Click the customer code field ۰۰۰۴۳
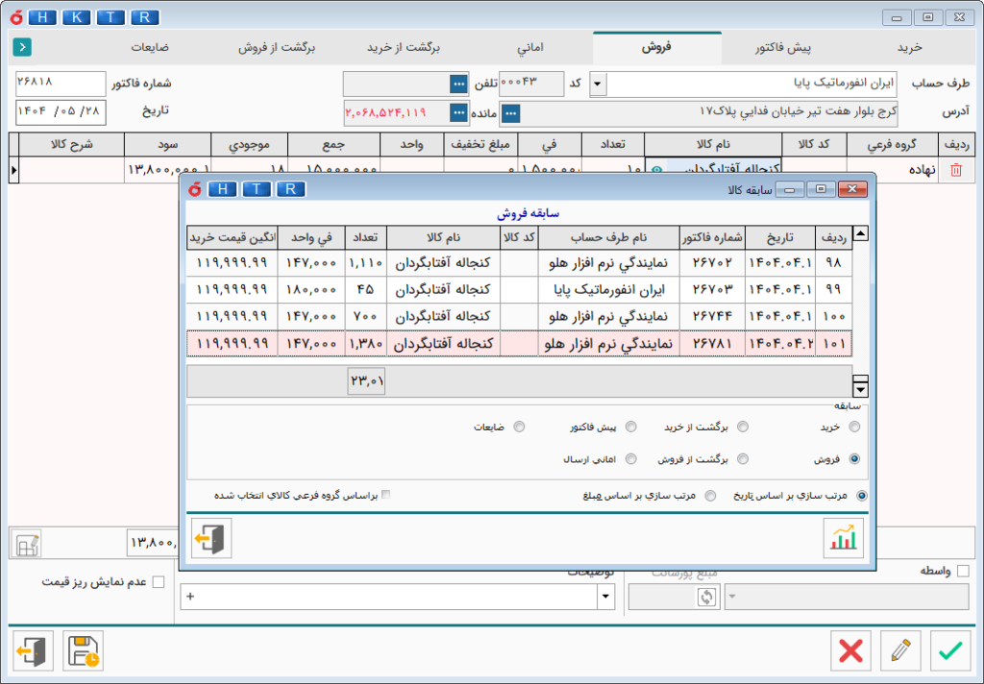The width and height of the screenshot is (984, 684). click(530, 84)
